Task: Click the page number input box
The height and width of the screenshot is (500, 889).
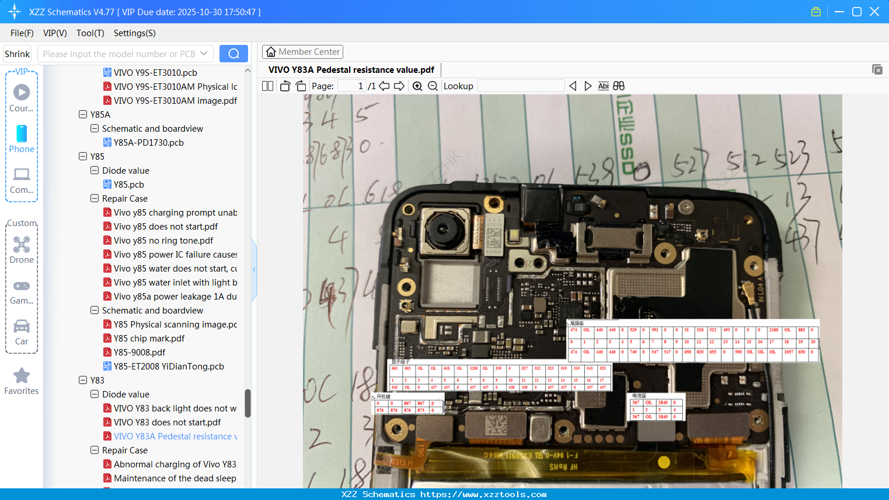Action: click(x=352, y=86)
